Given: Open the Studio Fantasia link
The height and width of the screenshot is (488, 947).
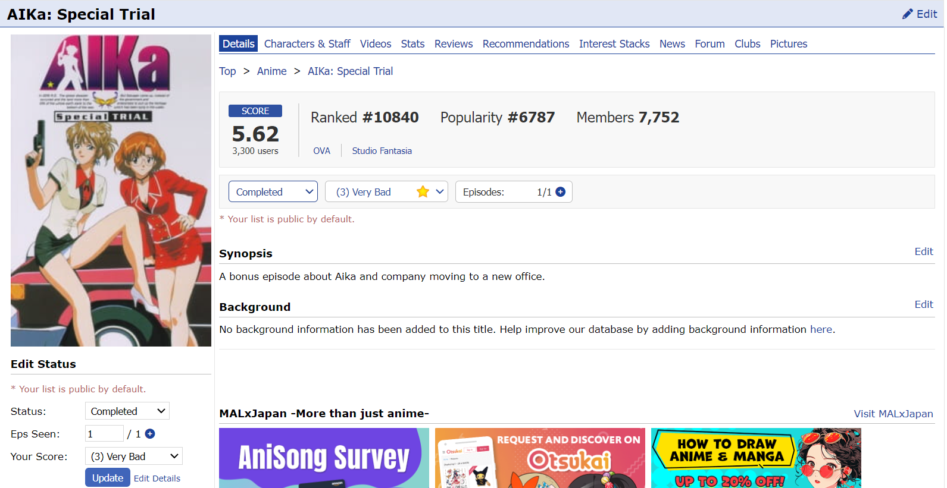Looking at the screenshot, I should click(x=382, y=150).
